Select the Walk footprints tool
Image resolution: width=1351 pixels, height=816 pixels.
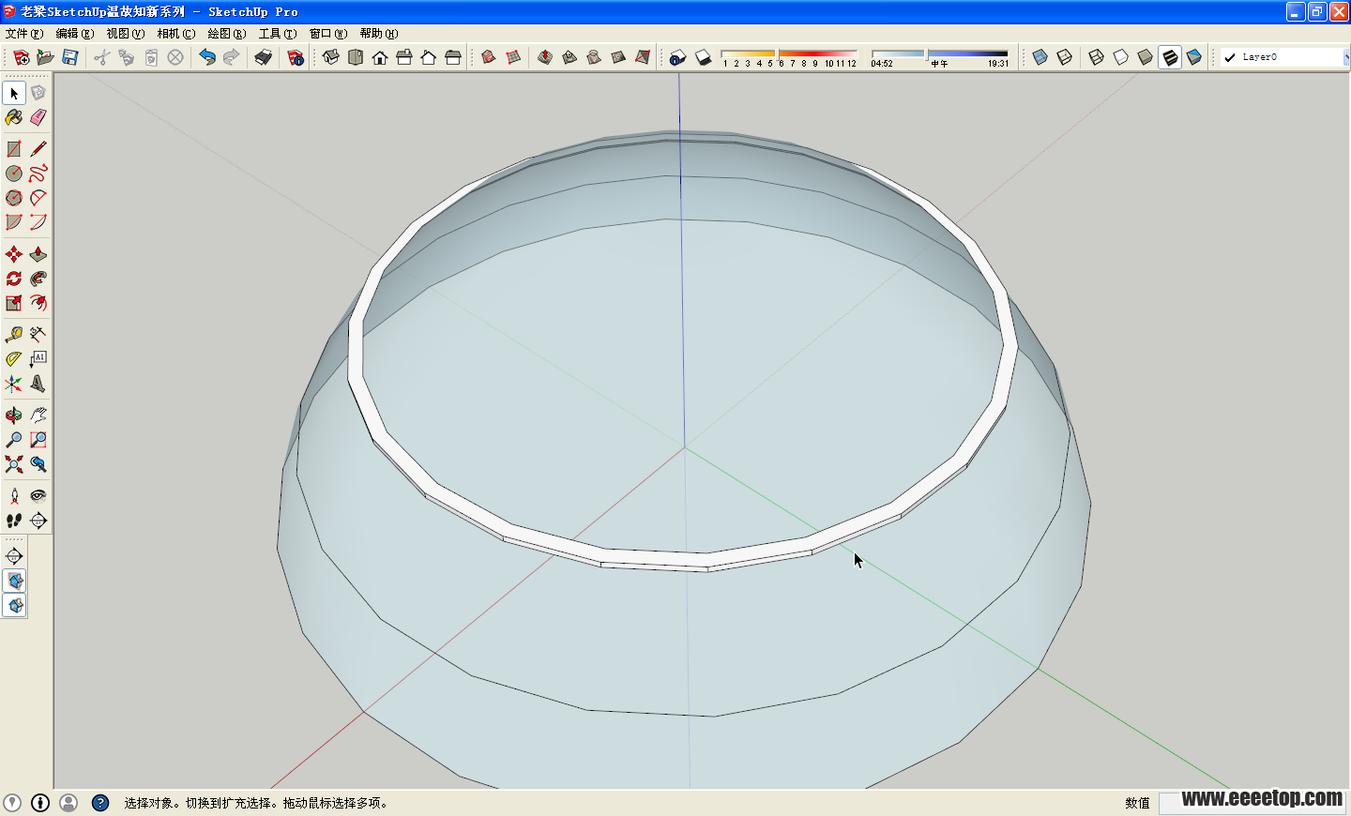tap(14, 521)
